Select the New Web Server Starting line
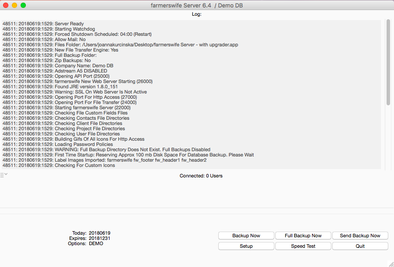 pos(78,82)
